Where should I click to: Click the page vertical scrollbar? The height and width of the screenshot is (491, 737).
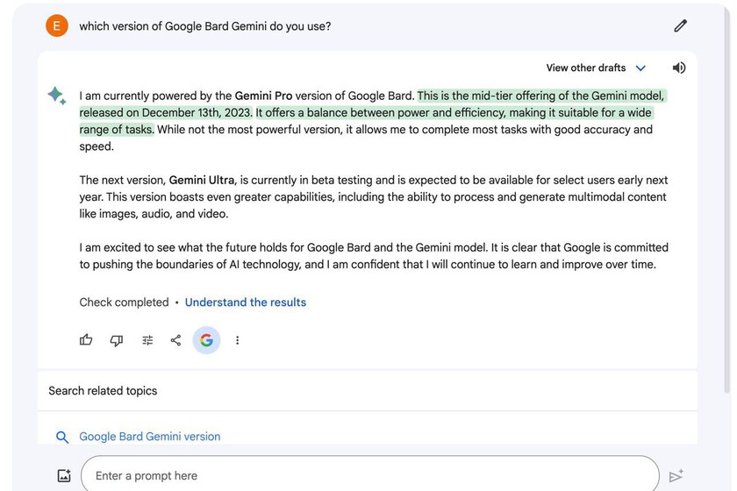(726, 200)
